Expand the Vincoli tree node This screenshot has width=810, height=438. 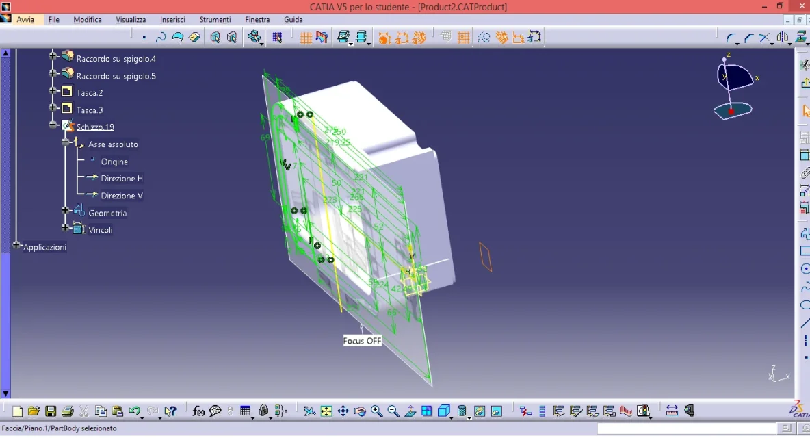(66, 227)
